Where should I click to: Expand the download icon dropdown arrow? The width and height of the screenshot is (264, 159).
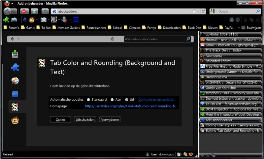coord(70,20)
